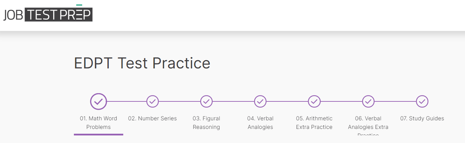Click the green accent bar above the logo
Viewport: 465px width, 143px height.
(x=79, y=5)
